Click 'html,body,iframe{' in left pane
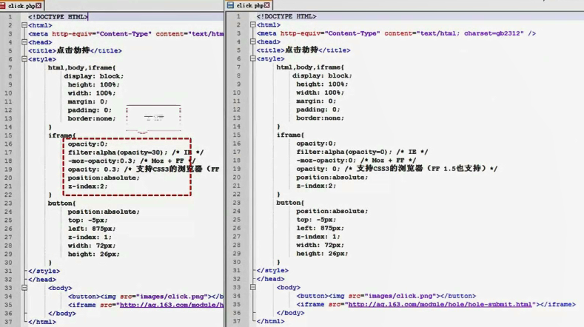The image size is (584, 327). point(81,67)
